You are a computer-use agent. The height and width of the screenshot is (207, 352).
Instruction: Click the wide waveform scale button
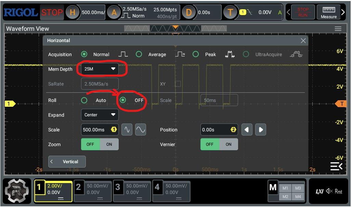click(x=141, y=130)
